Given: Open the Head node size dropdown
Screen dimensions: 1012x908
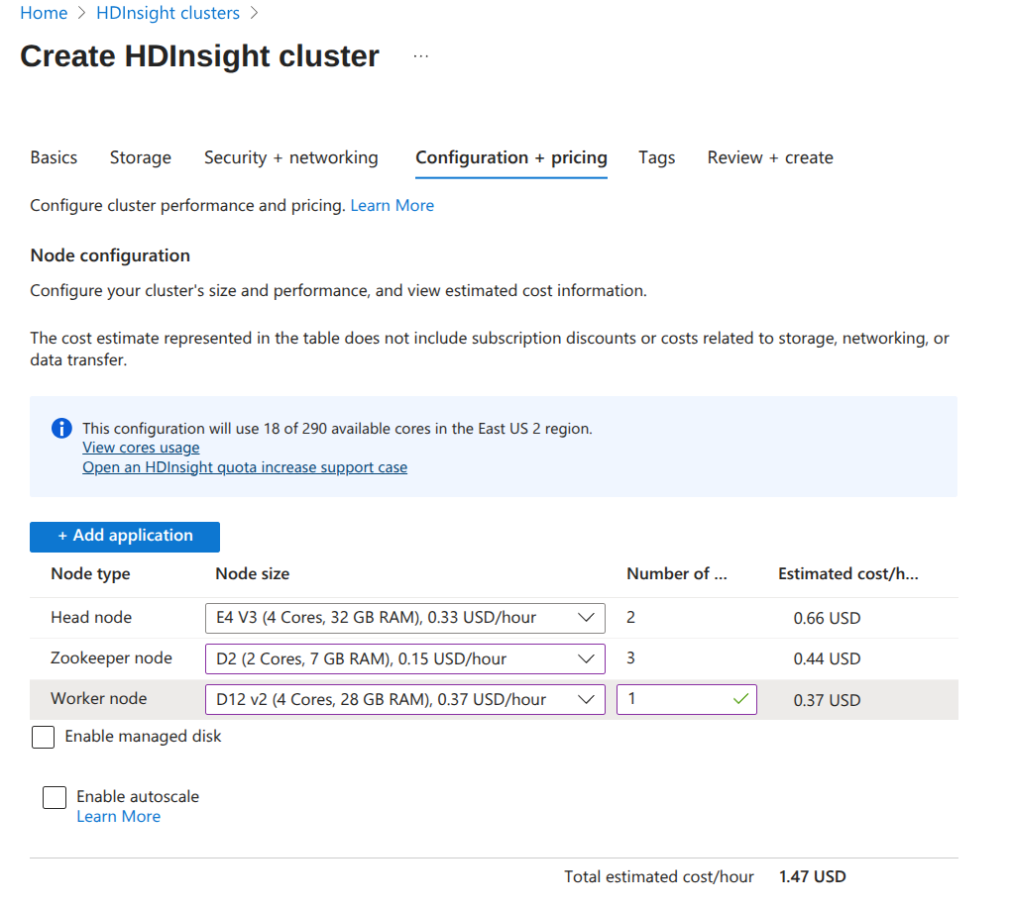Looking at the screenshot, I should click(x=405, y=618).
